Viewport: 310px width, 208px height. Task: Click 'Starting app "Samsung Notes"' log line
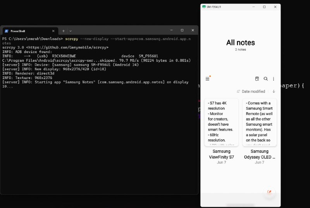[95, 84]
